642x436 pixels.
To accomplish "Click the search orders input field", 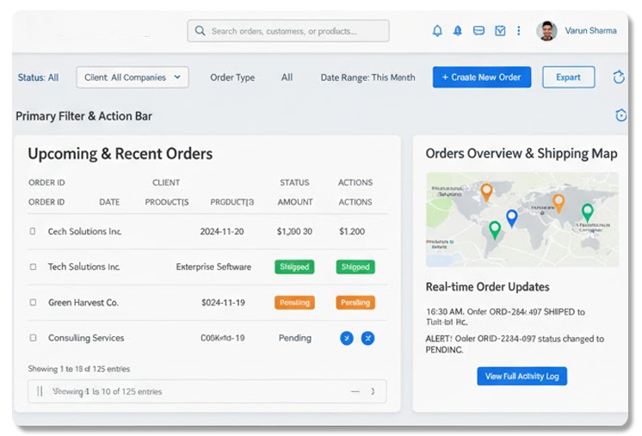I will tap(288, 31).
